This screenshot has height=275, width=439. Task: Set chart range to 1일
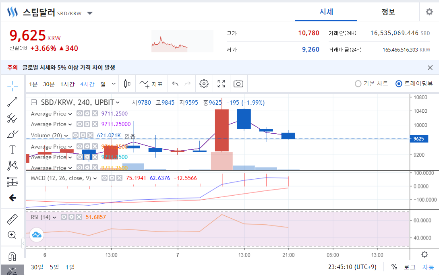click(x=70, y=267)
